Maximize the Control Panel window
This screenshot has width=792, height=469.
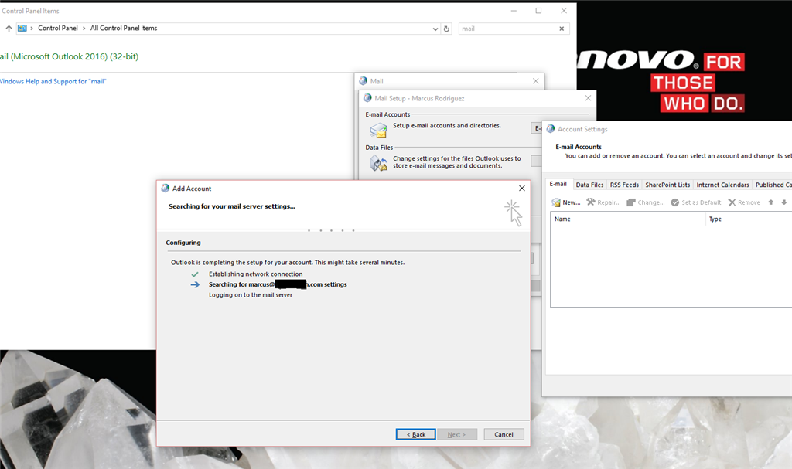[x=538, y=11]
